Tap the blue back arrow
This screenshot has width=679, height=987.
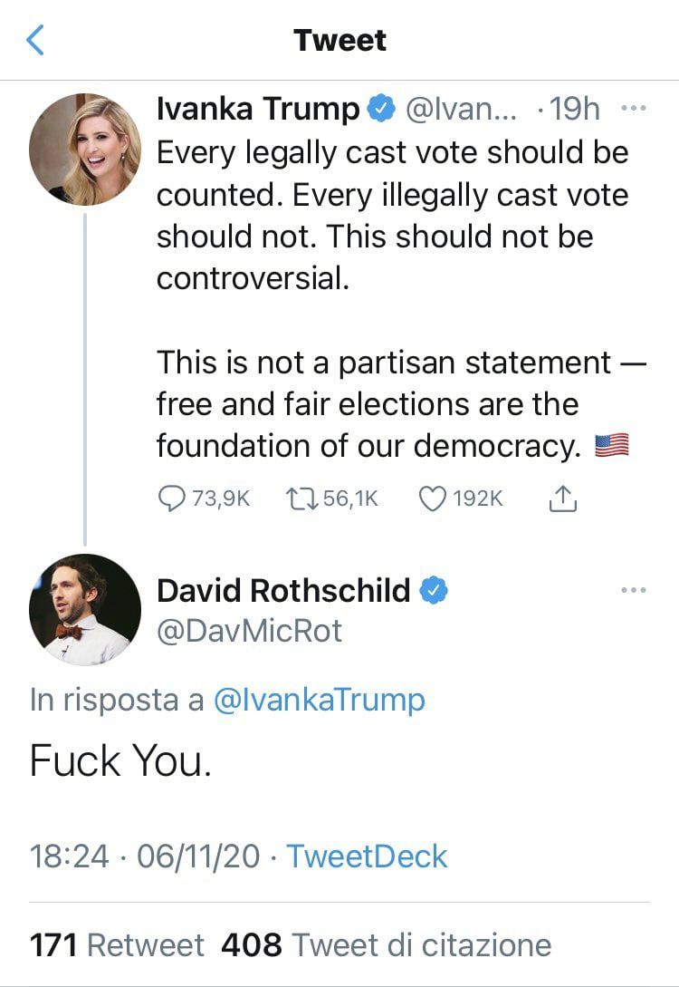click(35, 41)
